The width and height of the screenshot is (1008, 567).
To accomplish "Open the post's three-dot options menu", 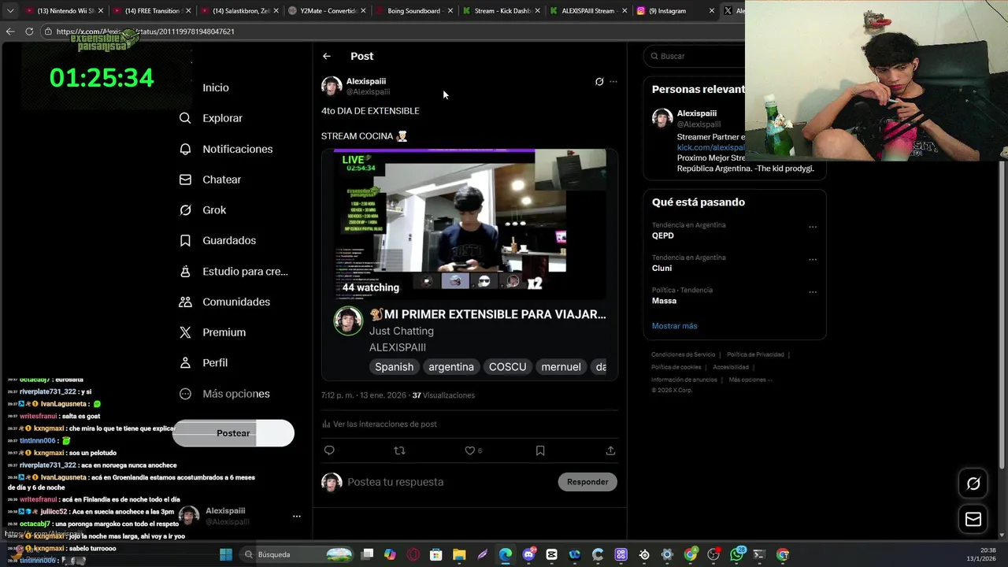I will [x=613, y=81].
